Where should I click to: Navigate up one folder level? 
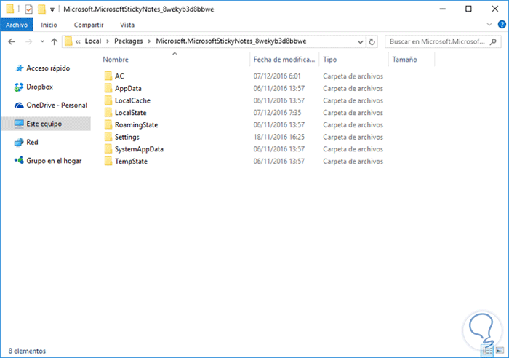point(55,41)
